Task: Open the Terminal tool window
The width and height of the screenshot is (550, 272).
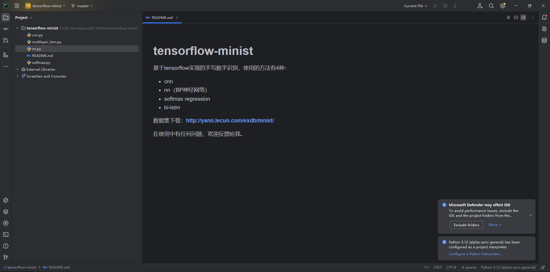Action: 6,235
